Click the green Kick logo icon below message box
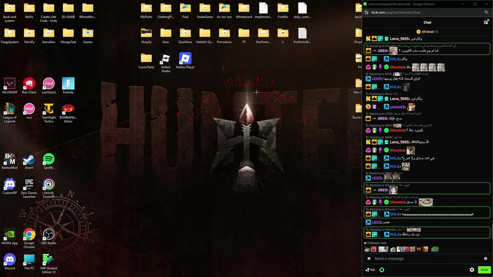Image resolution: width=493 pixels, height=277 pixels. pos(382,270)
